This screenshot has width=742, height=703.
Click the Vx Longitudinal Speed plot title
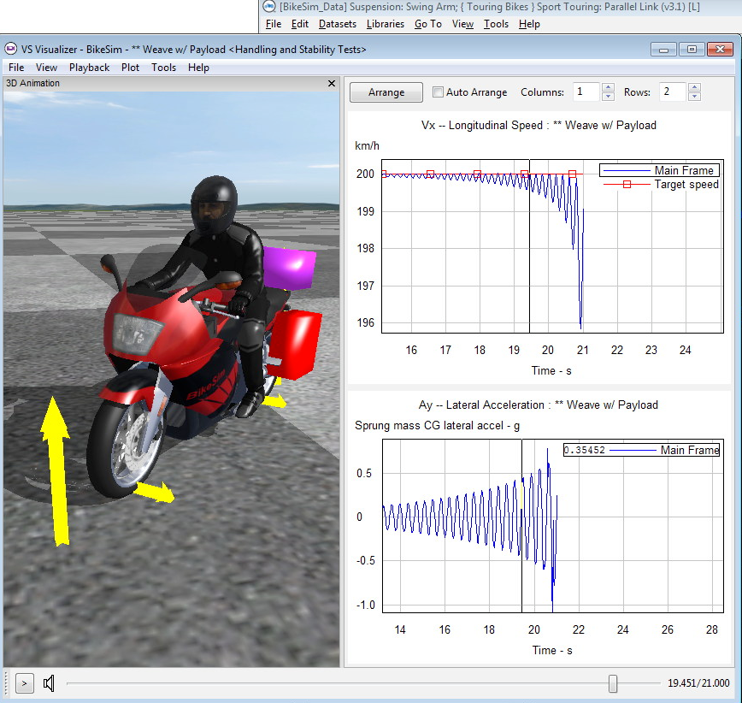click(539, 126)
